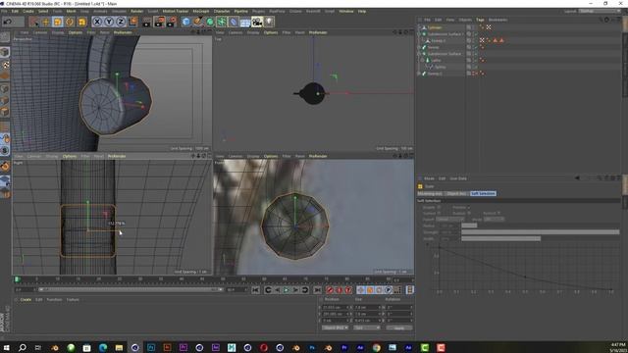Click the Play Forwards button
This screenshot has height=353, width=628.
(286, 290)
